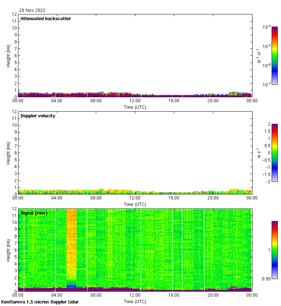The image size is (281, 306).
Task: Click "Height (km)" axis label of Signal plot
Action: [x=8, y=250]
